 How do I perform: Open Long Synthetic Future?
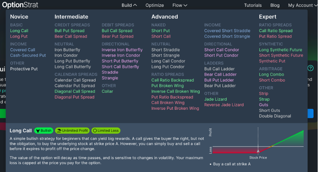(x=280, y=50)
